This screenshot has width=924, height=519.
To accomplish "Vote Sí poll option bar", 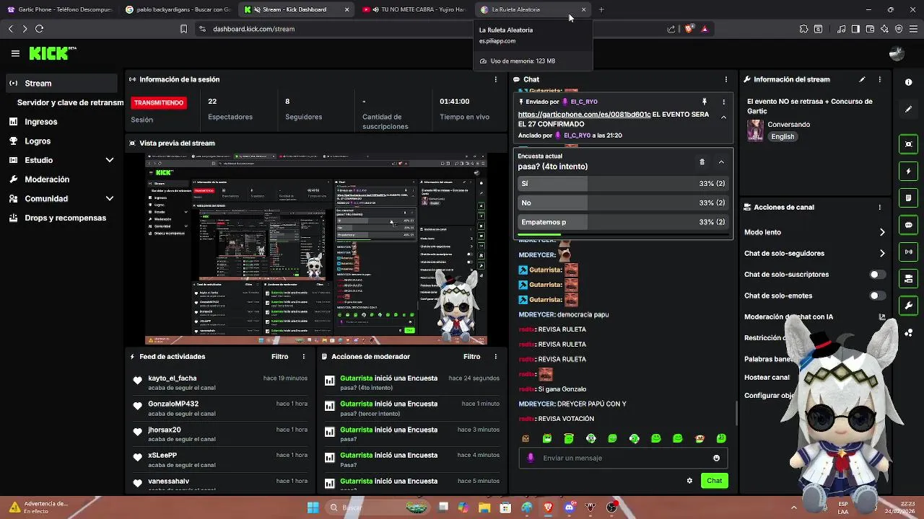I will (x=623, y=184).
